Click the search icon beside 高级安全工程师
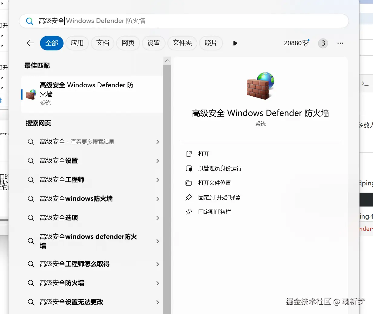373x314 pixels. 31,180
